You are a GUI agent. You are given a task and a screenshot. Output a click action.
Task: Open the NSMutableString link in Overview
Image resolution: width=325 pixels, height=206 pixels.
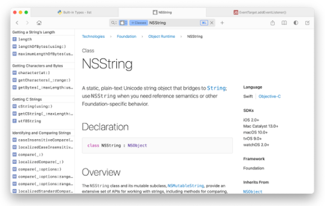coord(186,186)
